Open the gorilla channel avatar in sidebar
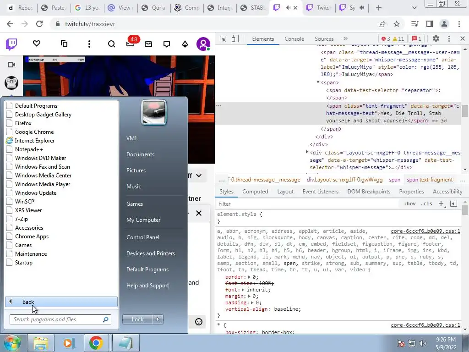 [11, 83]
